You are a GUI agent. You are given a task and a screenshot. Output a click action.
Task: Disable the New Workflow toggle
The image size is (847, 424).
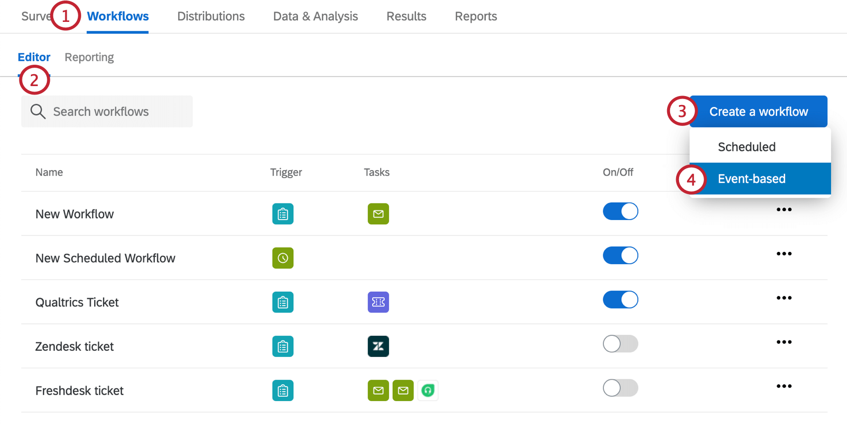point(620,211)
